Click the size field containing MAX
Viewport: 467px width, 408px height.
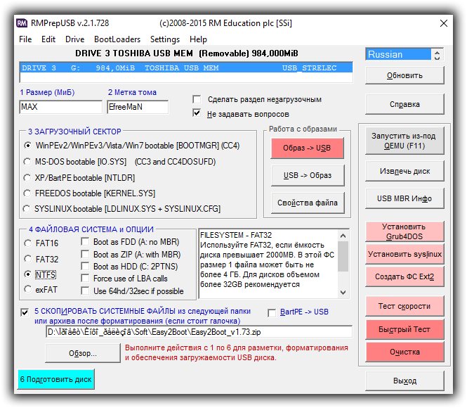pyautogui.click(x=61, y=107)
